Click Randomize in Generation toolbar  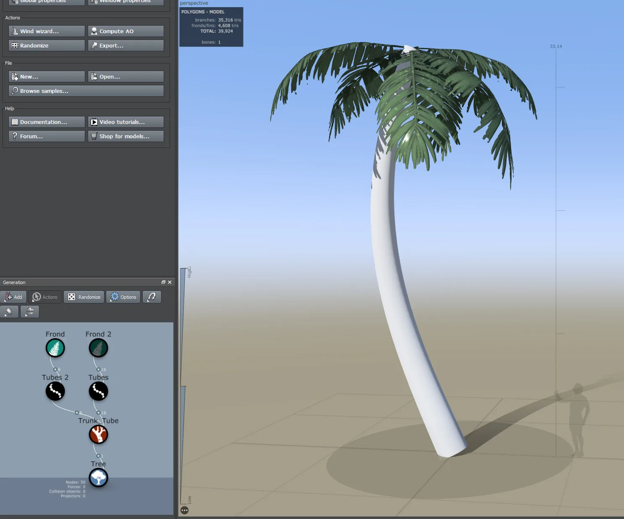tap(84, 297)
